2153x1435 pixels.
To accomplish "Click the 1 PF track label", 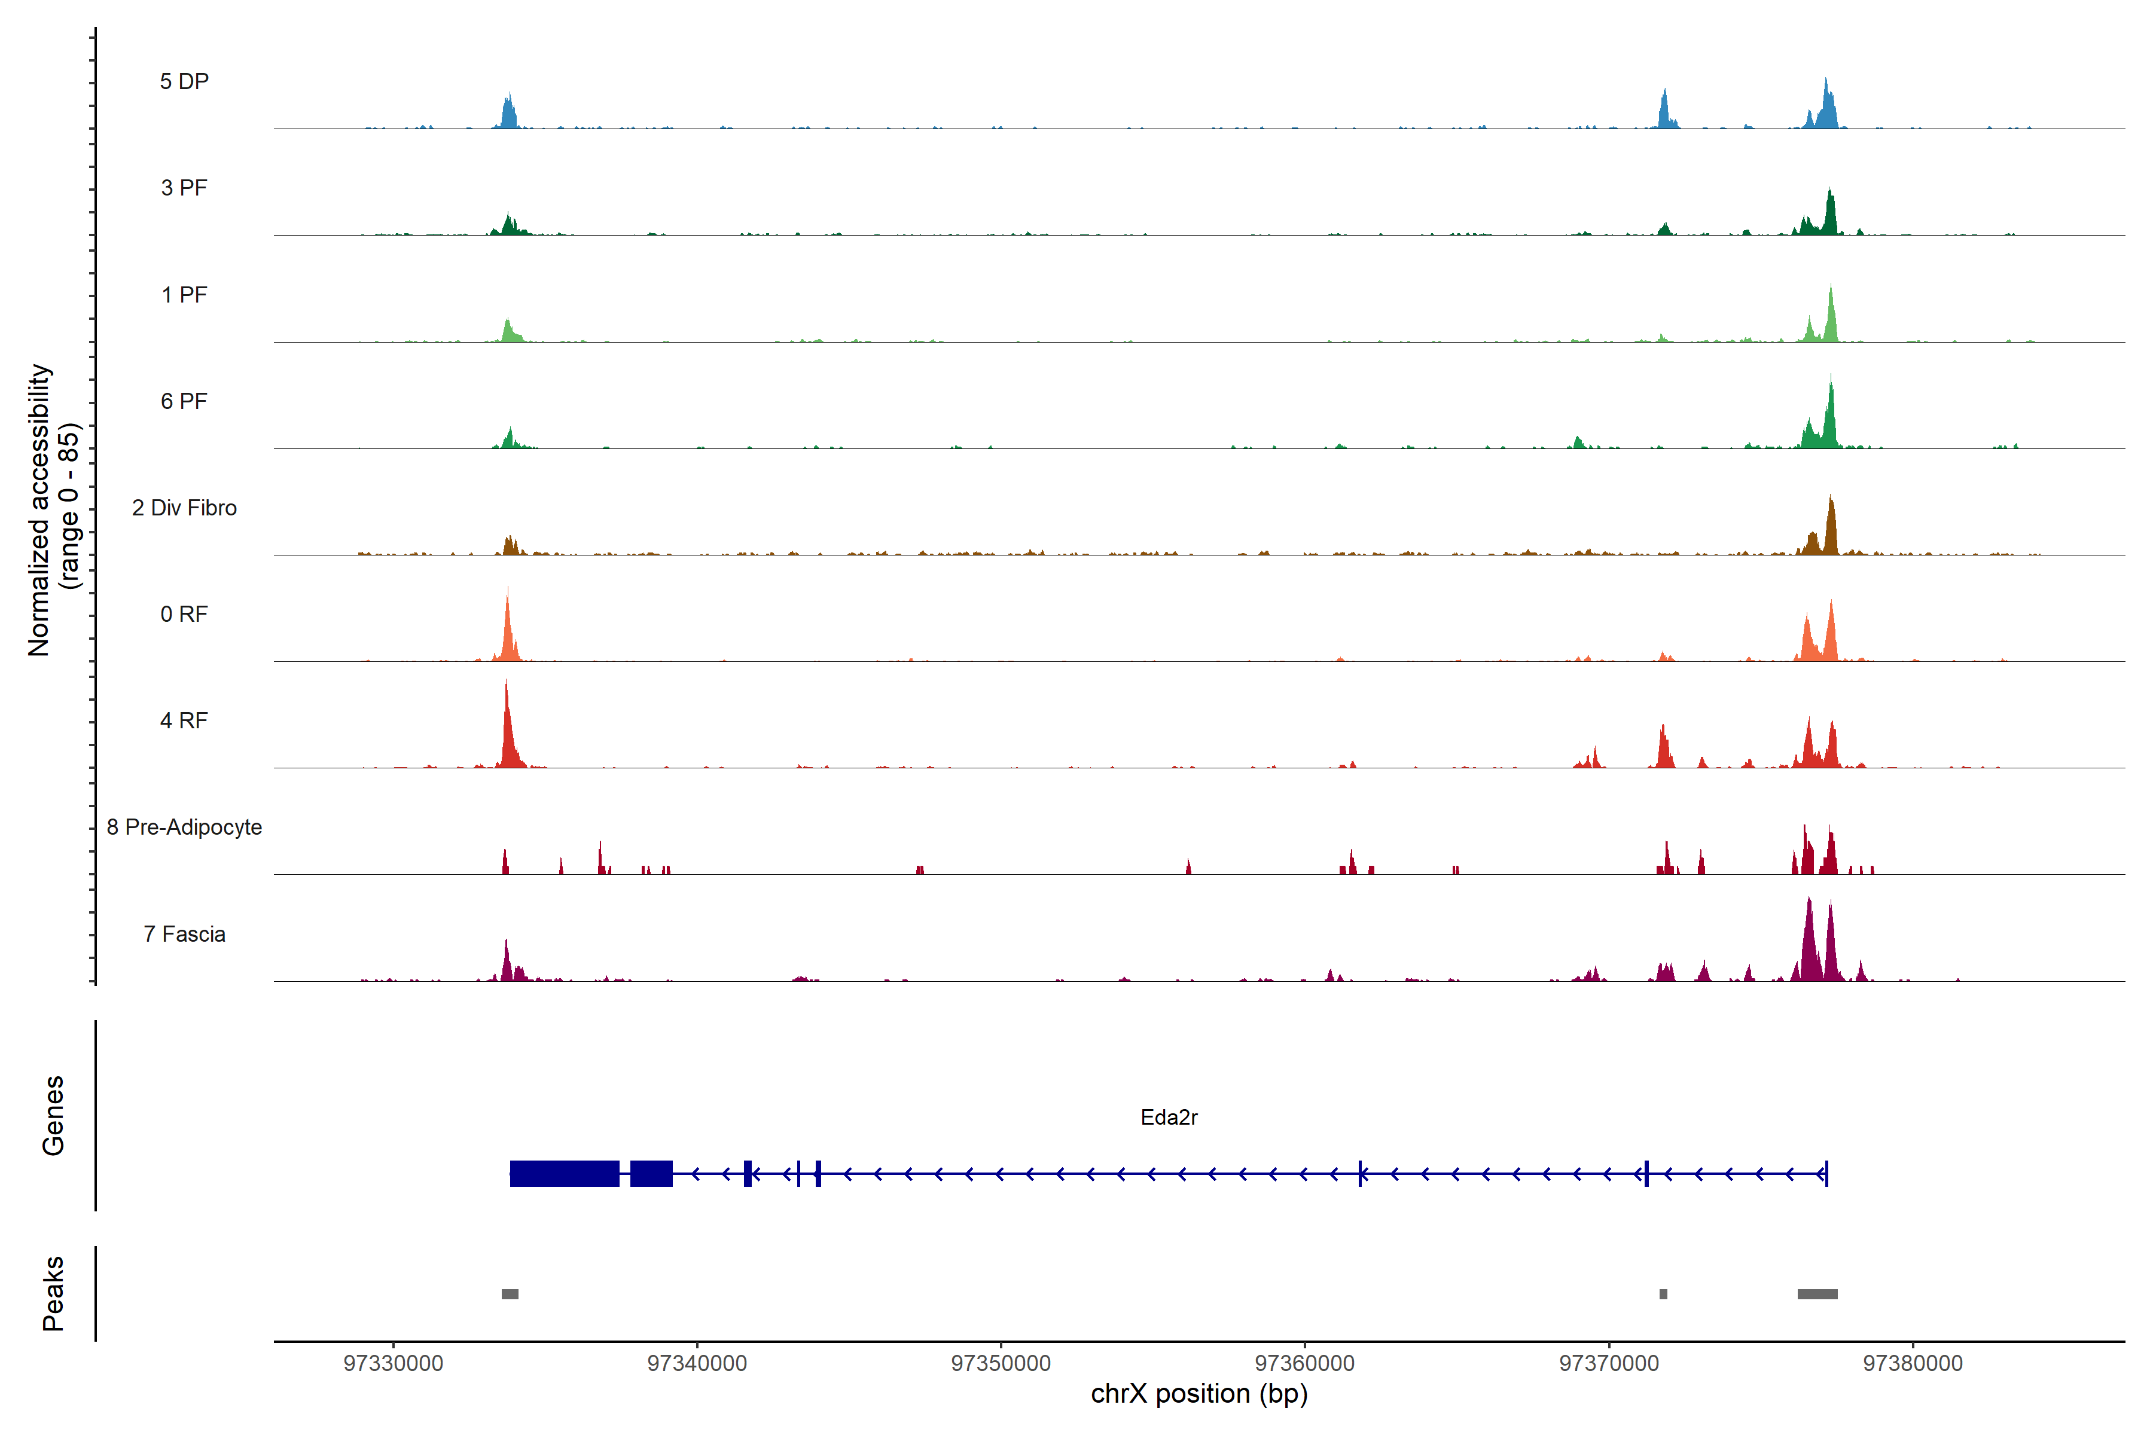I will [x=184, y=295].
